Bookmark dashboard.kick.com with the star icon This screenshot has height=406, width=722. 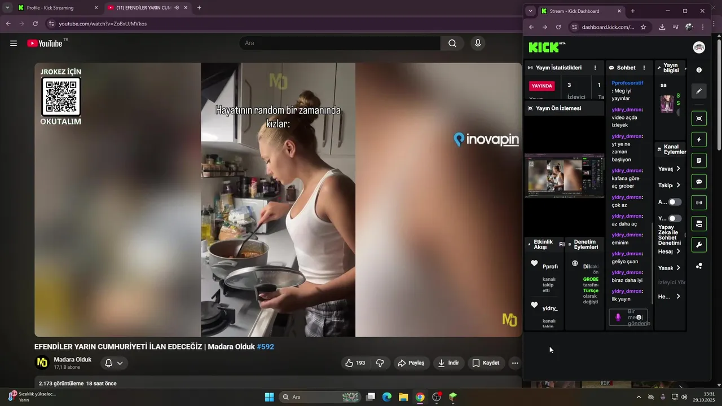643,27
